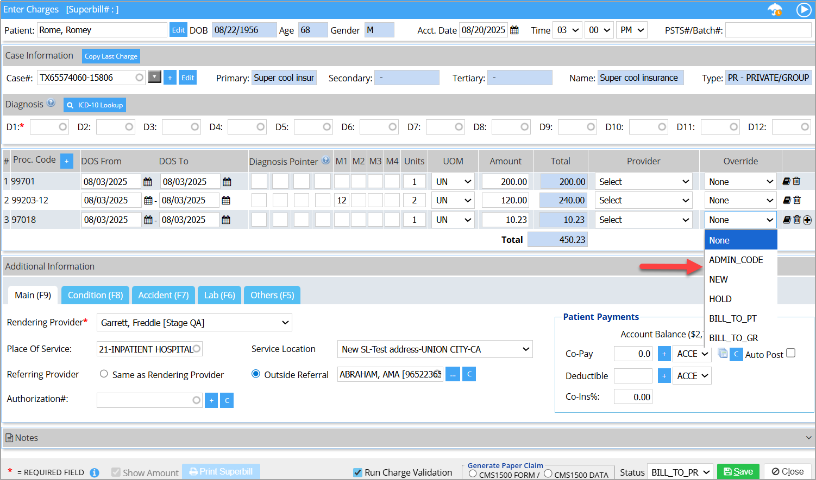Click the play icon in the title bar

[x=804, y=10]
